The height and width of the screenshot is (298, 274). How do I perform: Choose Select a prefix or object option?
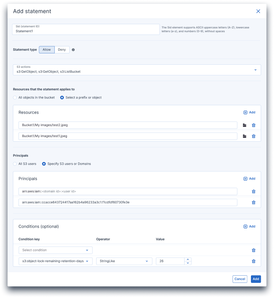[x=62, y=98]
